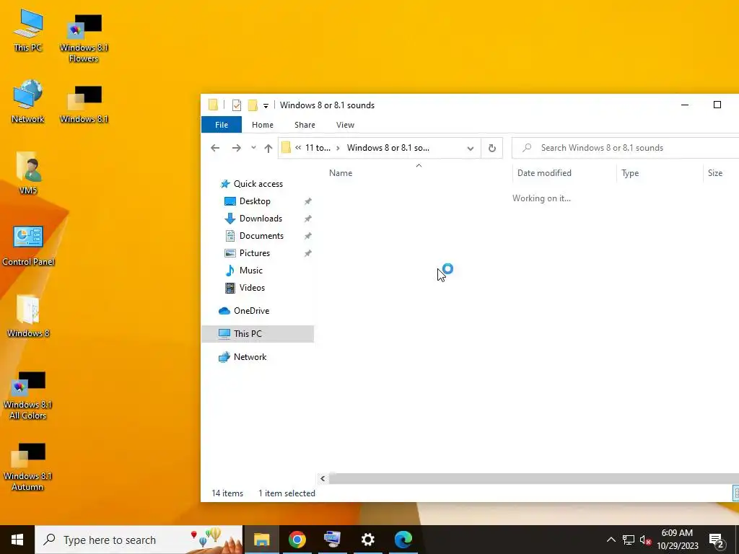Open the File ribbon tab
The height and width of the screenshot is (554, 739).
(x=222, y=125)
